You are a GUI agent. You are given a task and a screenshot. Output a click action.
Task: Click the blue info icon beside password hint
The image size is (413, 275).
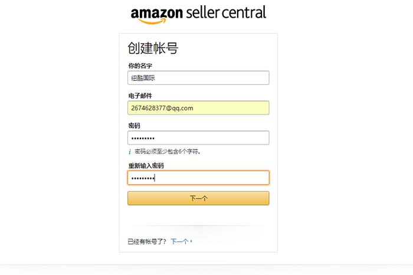click(130, 152)
